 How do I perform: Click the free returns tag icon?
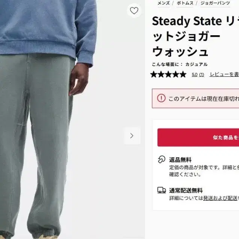click(161, 160)
